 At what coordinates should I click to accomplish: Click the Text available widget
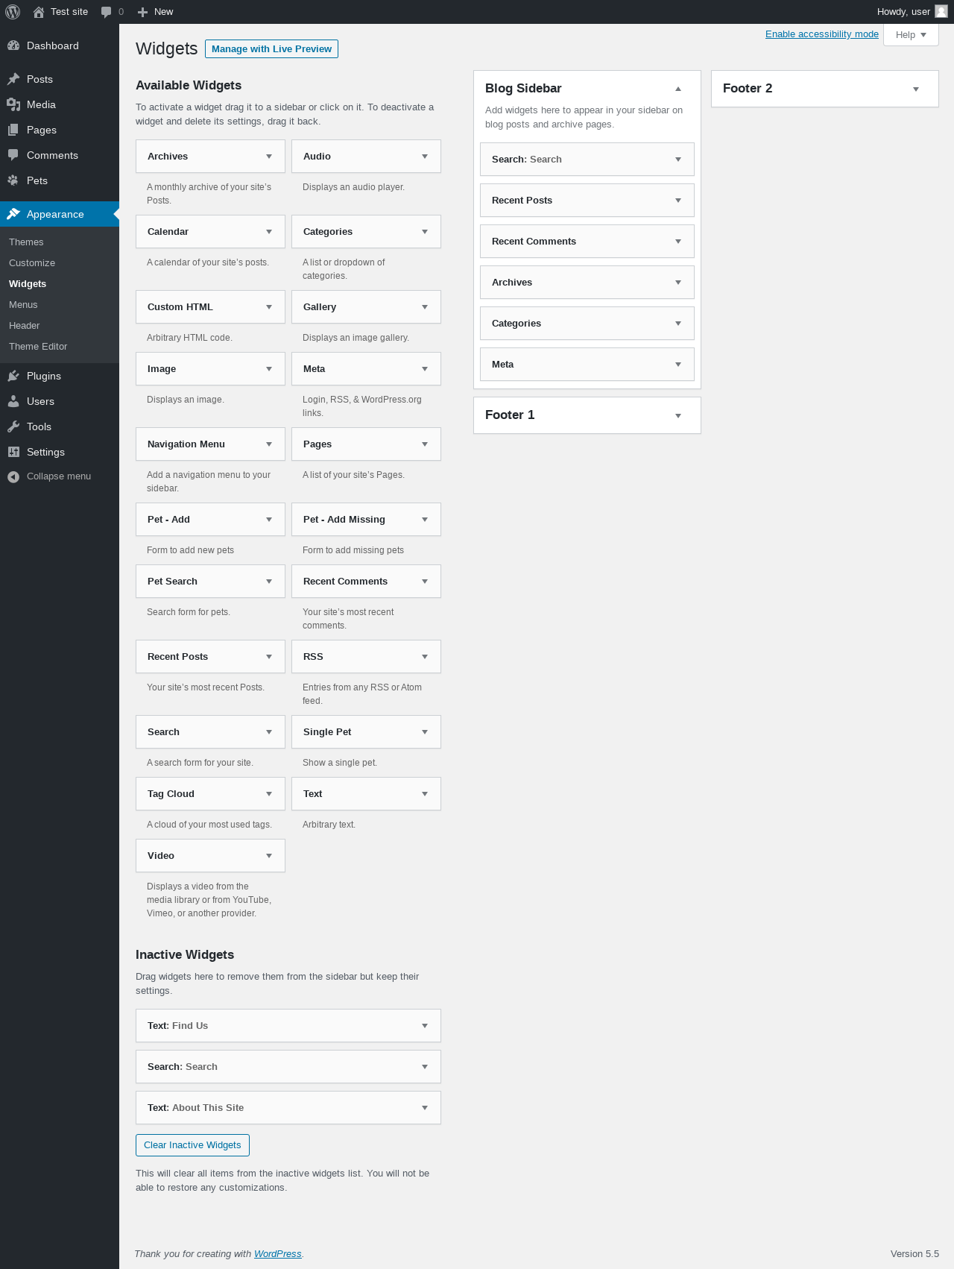(x=366, y=794)
